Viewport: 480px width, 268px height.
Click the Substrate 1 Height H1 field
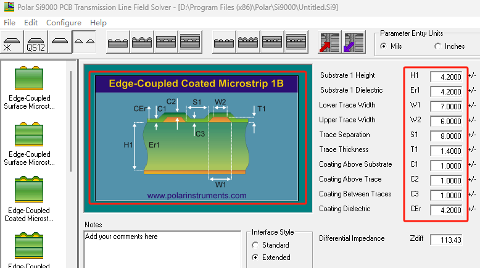coord(446,77)
